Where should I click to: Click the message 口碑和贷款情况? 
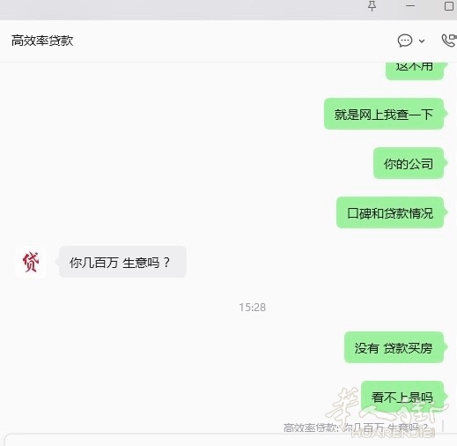(x=390, y=212)
